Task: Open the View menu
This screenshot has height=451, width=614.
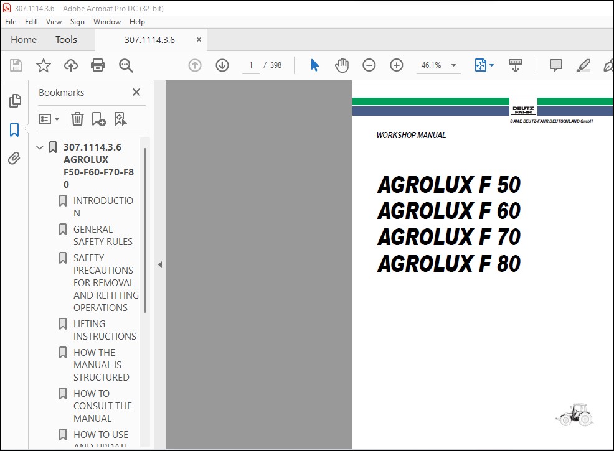Action: tap(54, 22)
